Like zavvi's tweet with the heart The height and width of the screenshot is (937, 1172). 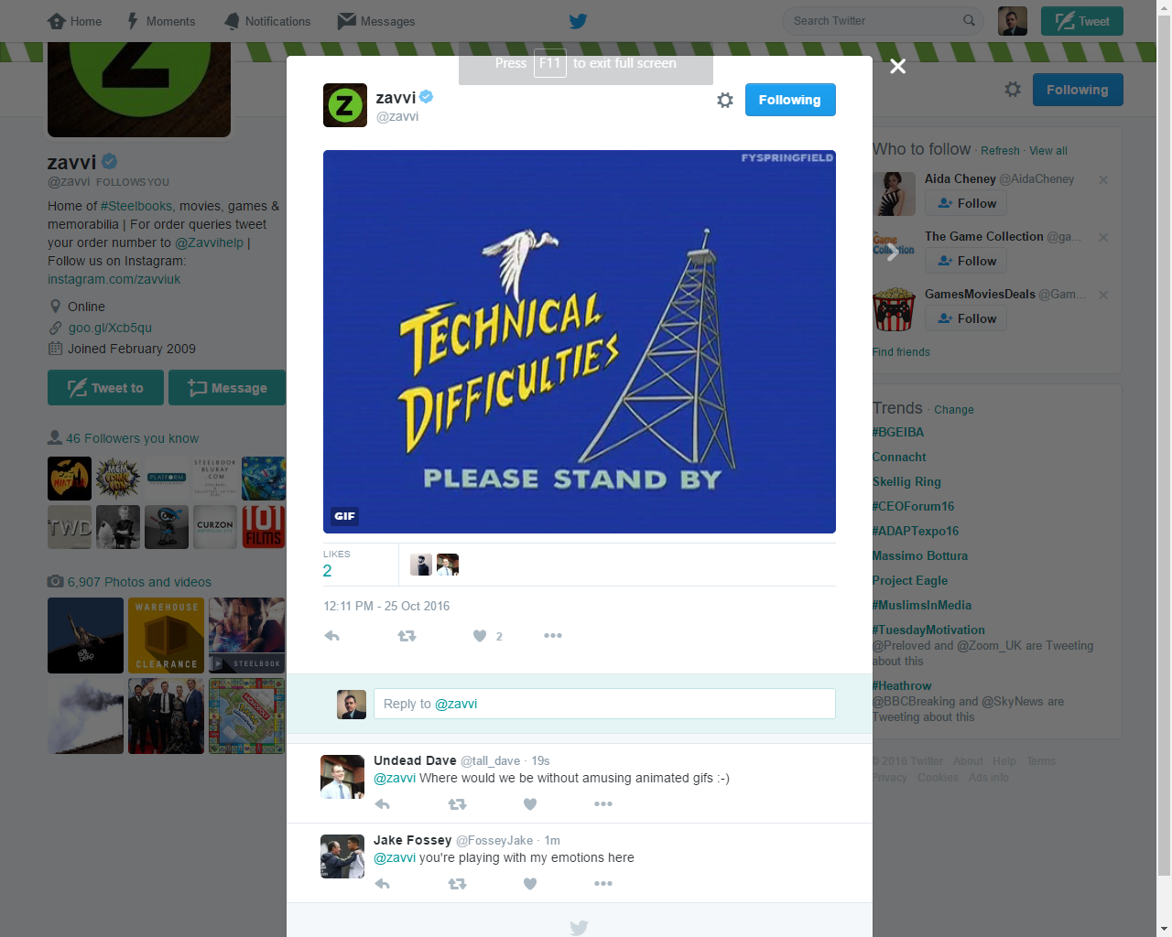[x=480, y=636]
